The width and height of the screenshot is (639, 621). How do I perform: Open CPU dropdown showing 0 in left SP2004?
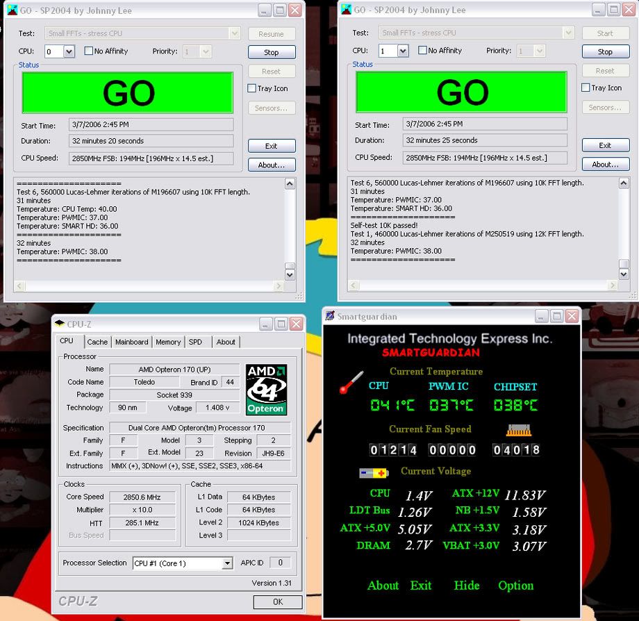(69, 51)
